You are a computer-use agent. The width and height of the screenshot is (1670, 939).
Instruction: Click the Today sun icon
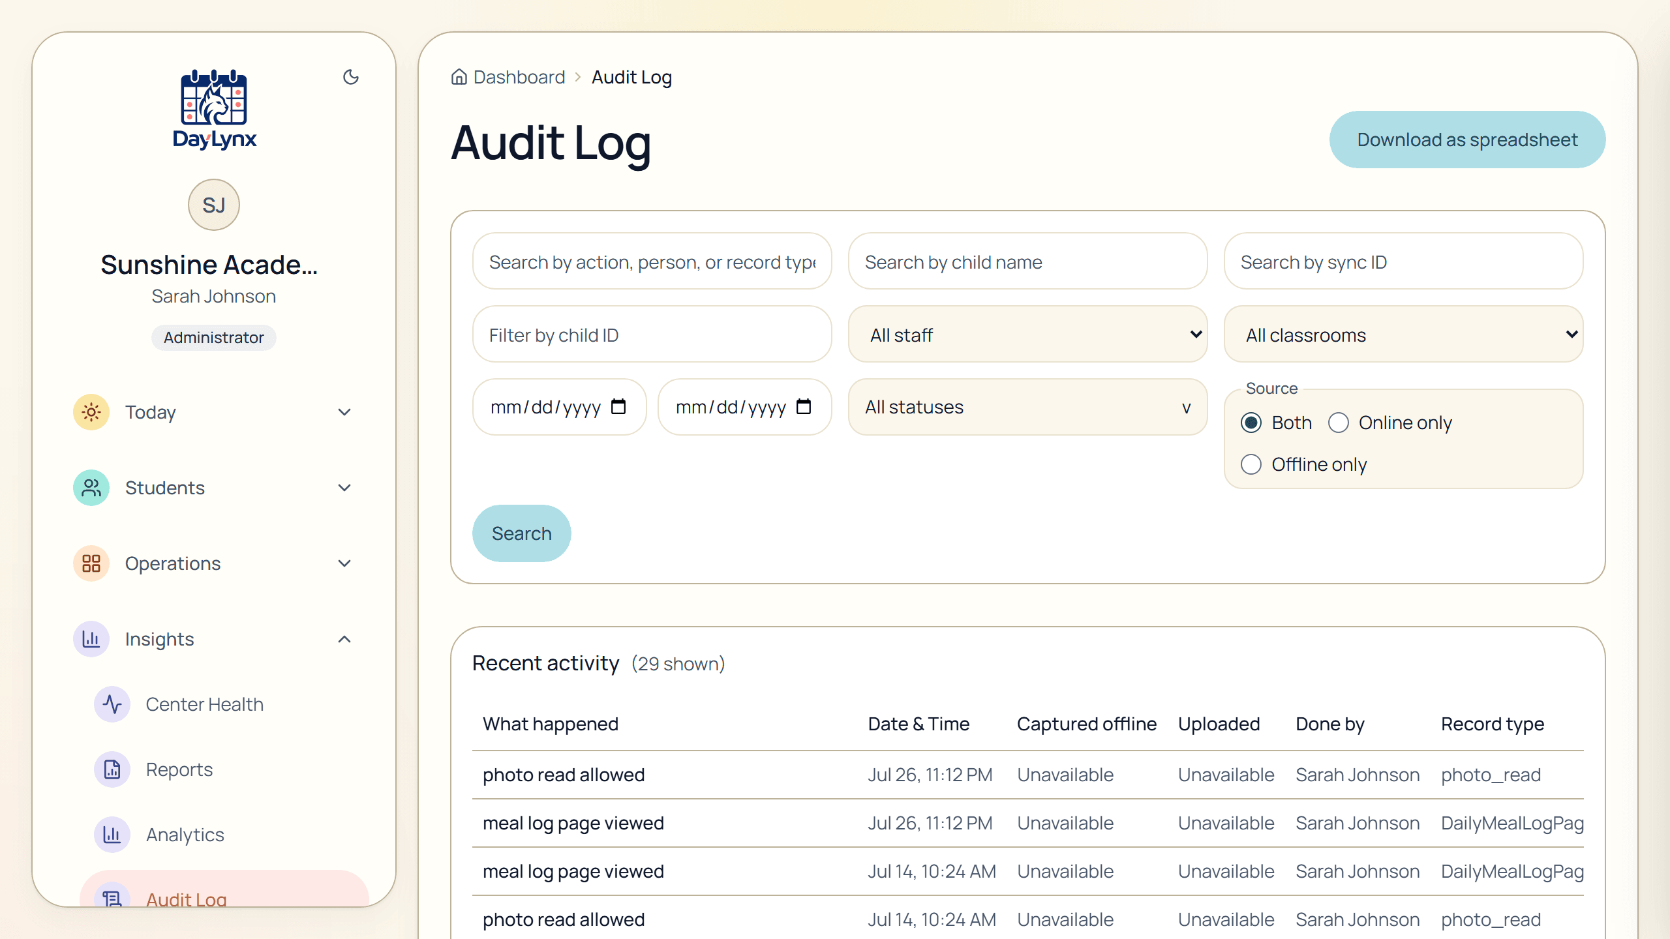click(91, 412)
